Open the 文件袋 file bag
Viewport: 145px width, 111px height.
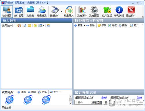[30, 11]
